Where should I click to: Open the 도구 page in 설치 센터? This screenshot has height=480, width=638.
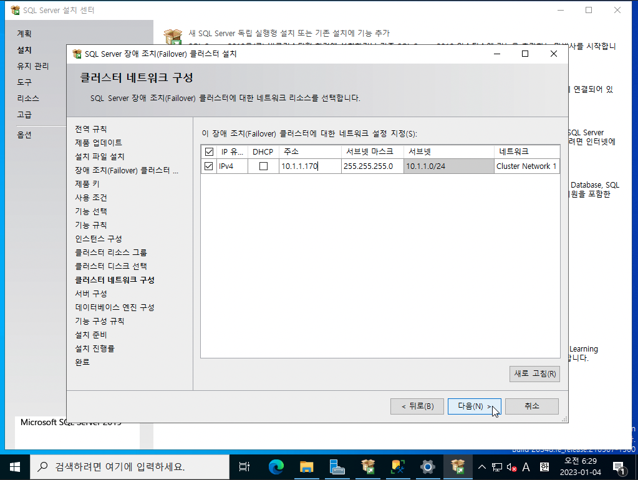point(24,82)
